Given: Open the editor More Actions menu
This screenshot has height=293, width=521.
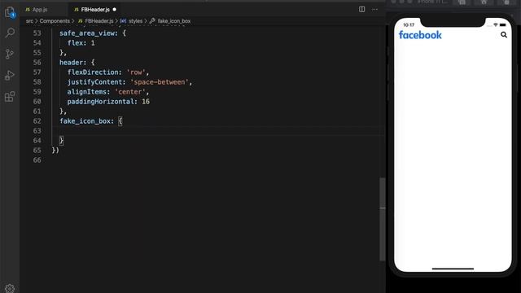Looking at the screenshot, I should pyautogui.click(x=374, y=9).
